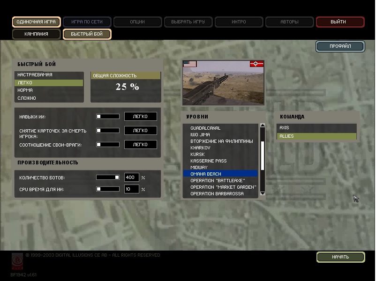Adjust Соотношение свои-враги slider
Viewport: 384px width, 281px height.
coord(108,145)
